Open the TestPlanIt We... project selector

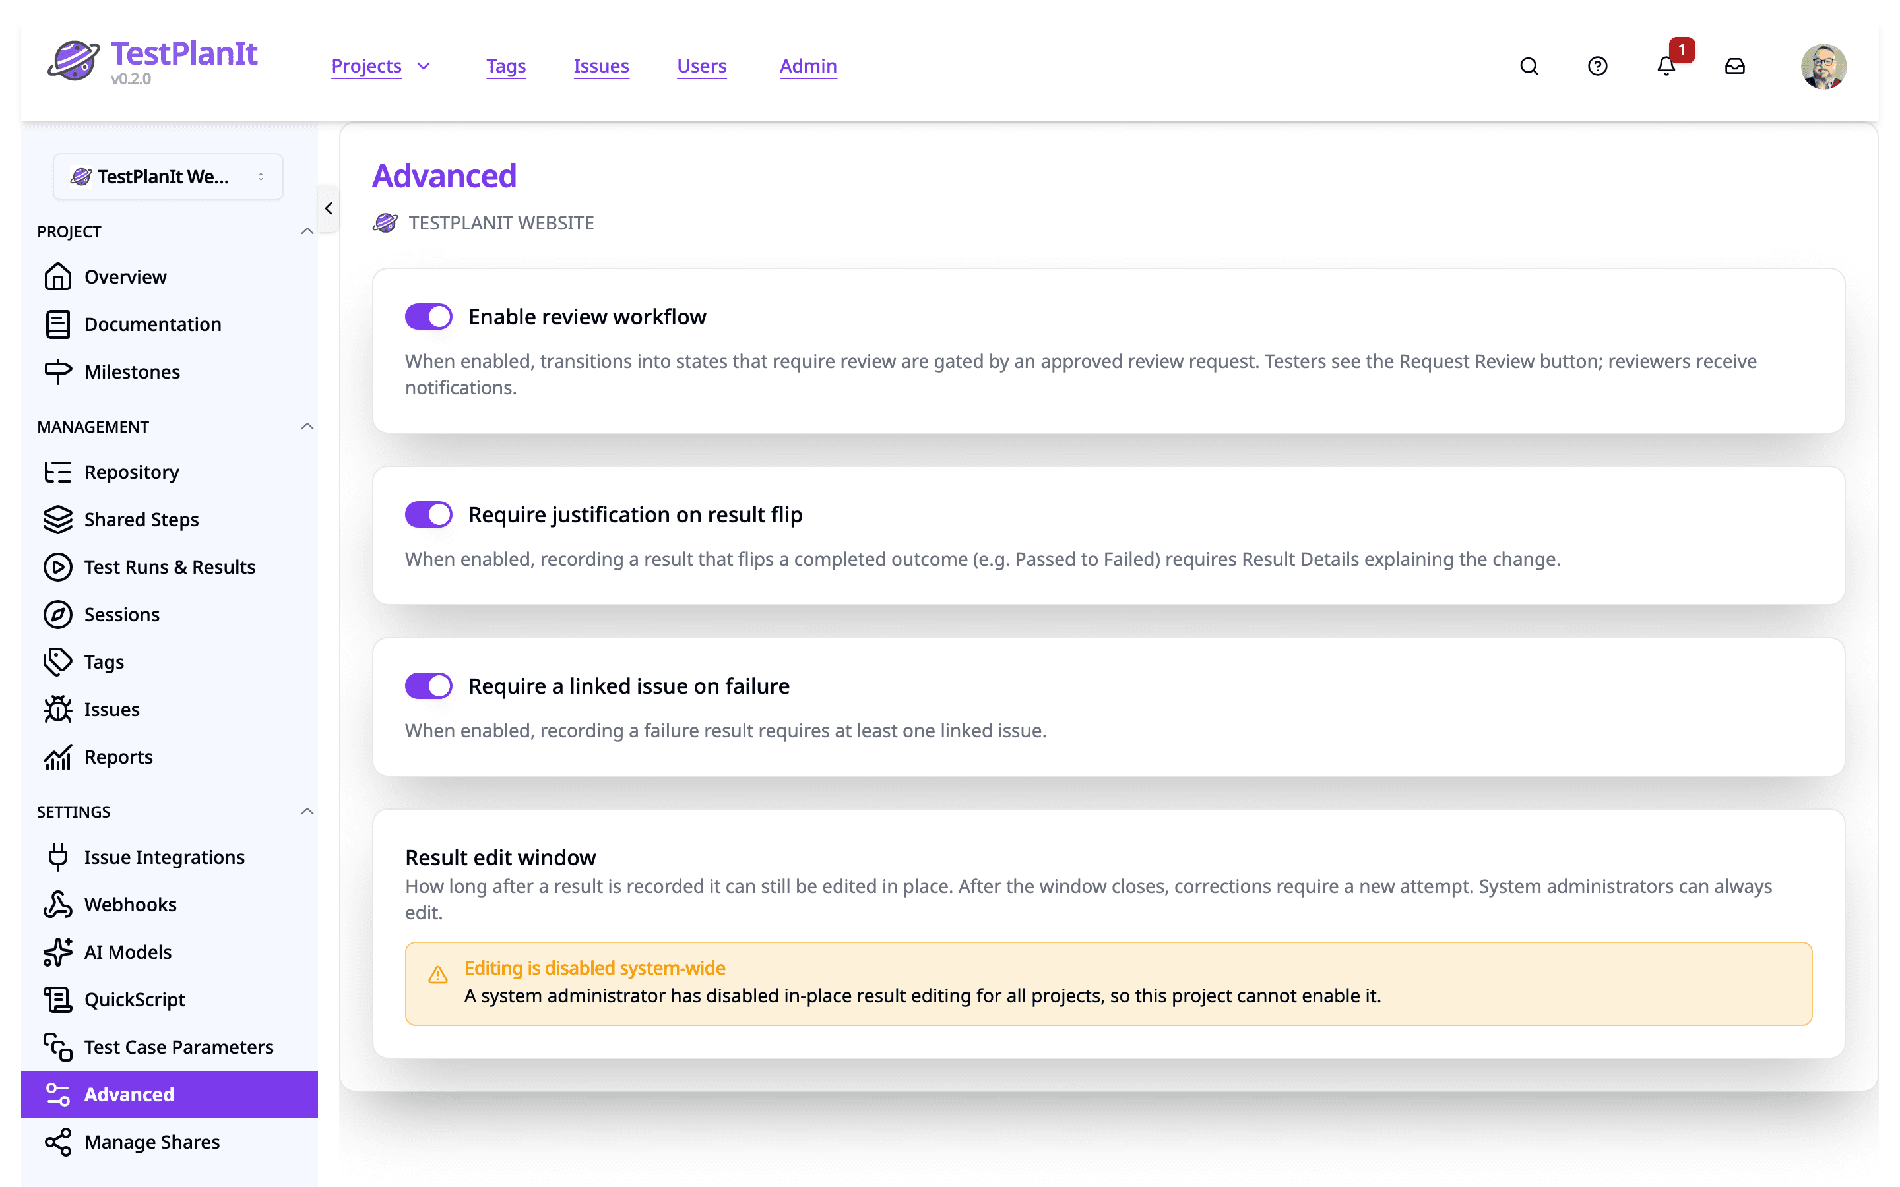pos(168,177)
